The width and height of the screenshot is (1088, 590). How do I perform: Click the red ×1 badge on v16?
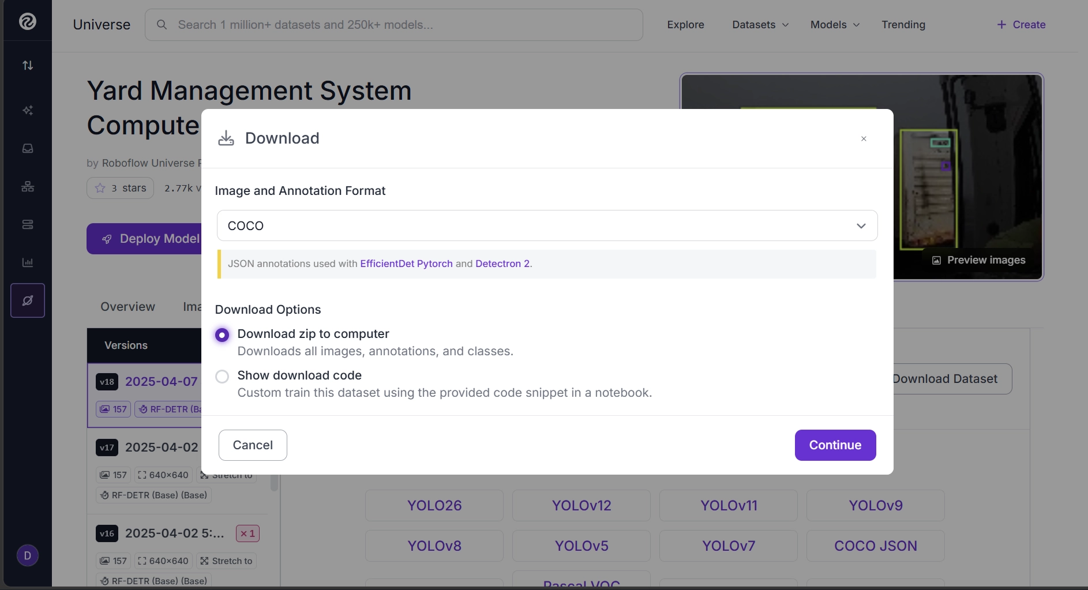tap(247, 533)
